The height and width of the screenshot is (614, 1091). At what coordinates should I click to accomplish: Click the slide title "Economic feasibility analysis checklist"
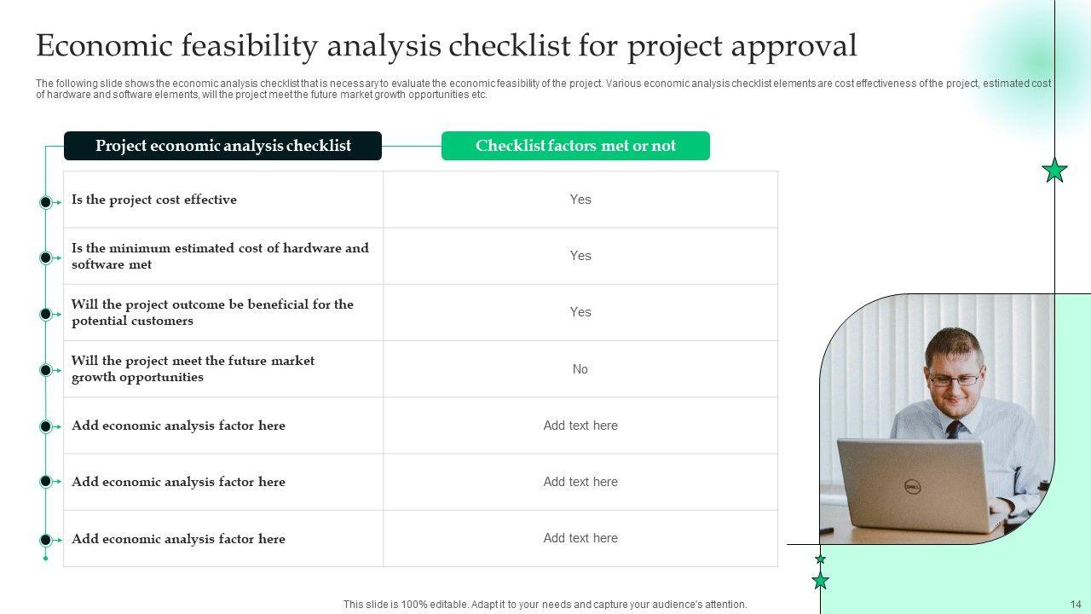446,46
